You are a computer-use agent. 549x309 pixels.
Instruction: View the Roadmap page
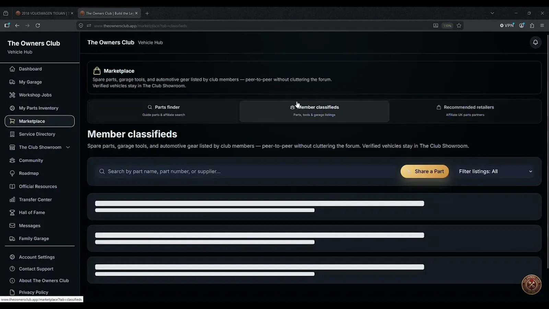pyautogui.click(x=39, y=173)
